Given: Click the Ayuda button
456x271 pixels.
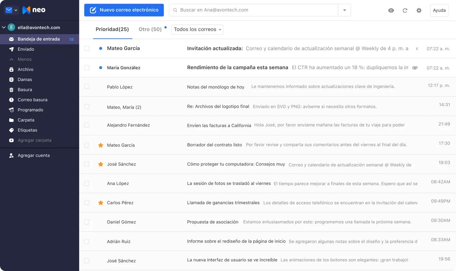Looking at the screenshot, I should [x=439, y=10].
